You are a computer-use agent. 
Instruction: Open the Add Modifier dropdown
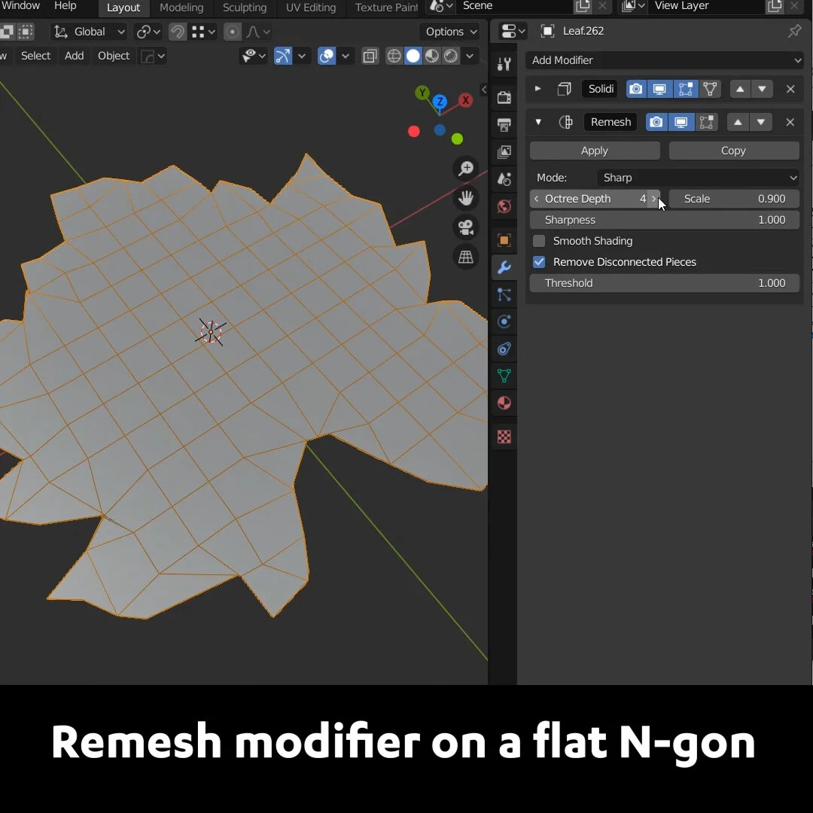665,60
